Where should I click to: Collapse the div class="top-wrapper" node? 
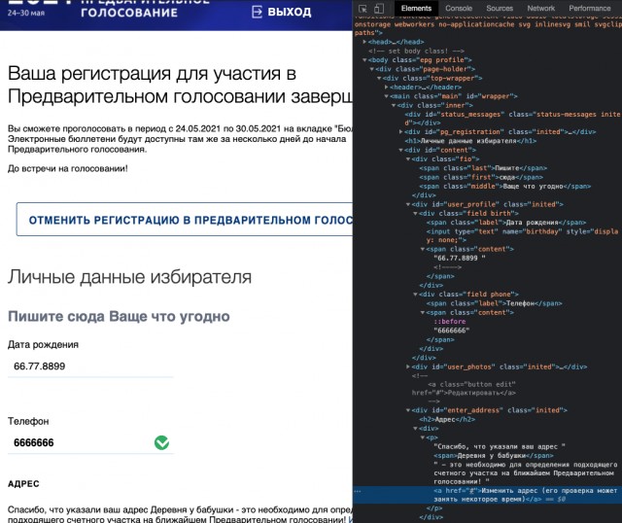click(x=379, y=78)
